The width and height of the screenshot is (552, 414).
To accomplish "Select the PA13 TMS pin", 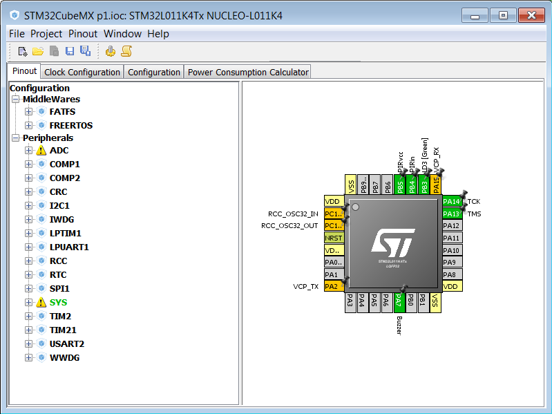I will click(x=452, y=214).
